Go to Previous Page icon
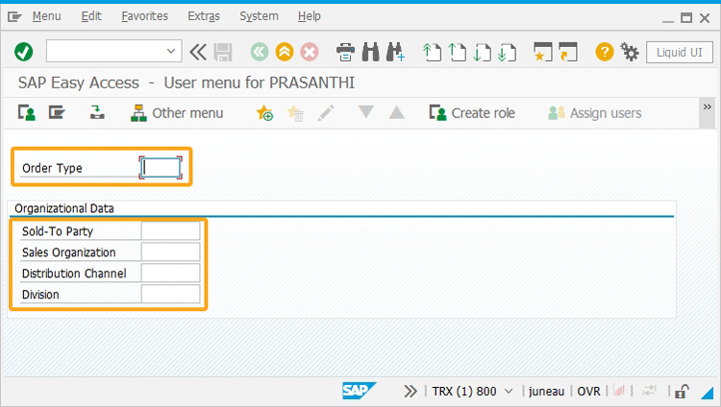This screenshot has height=407, width=721. 457,52
